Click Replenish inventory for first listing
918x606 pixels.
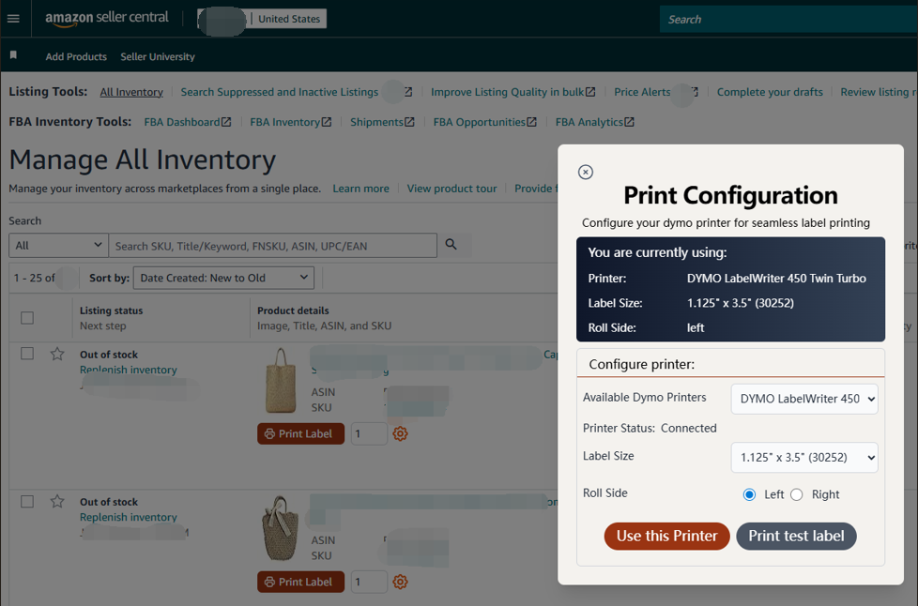(129, 370)
